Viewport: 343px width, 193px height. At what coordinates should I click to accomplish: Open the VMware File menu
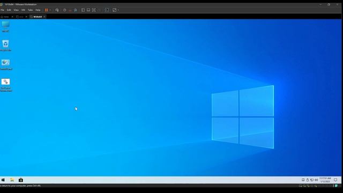pyautogui.click(x=2, y=10)
